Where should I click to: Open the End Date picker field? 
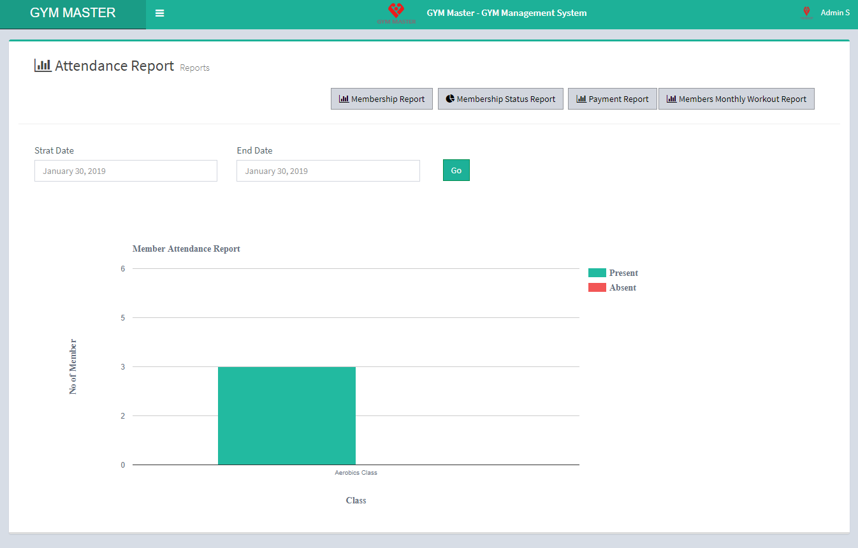point(328,171)
